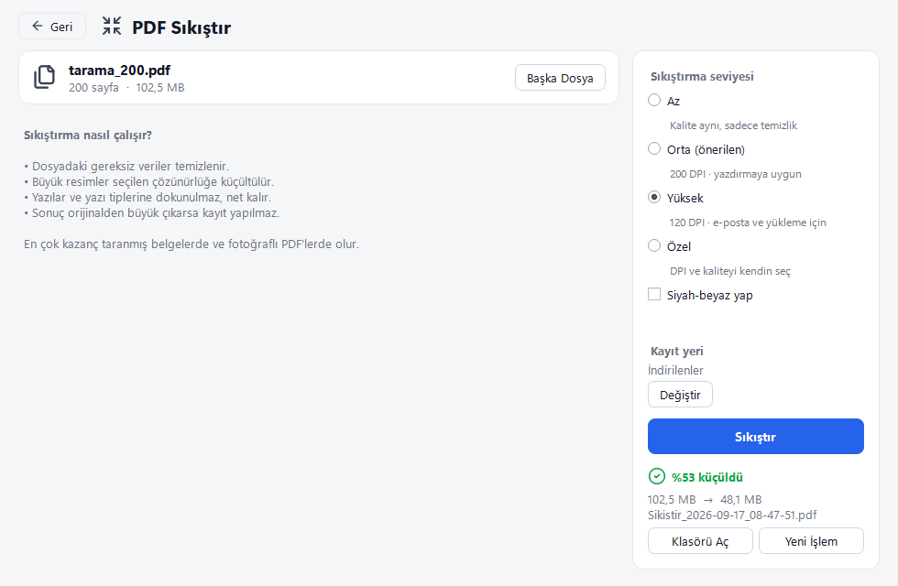Click the document icon next to tarama_200.pdf
The width and height of the screenshot is (898, 586).
coord(44,77)
